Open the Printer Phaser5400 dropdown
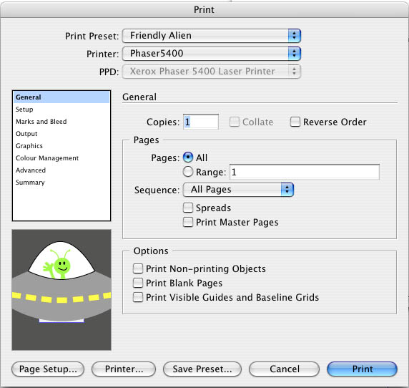 [x=212, y=54]
